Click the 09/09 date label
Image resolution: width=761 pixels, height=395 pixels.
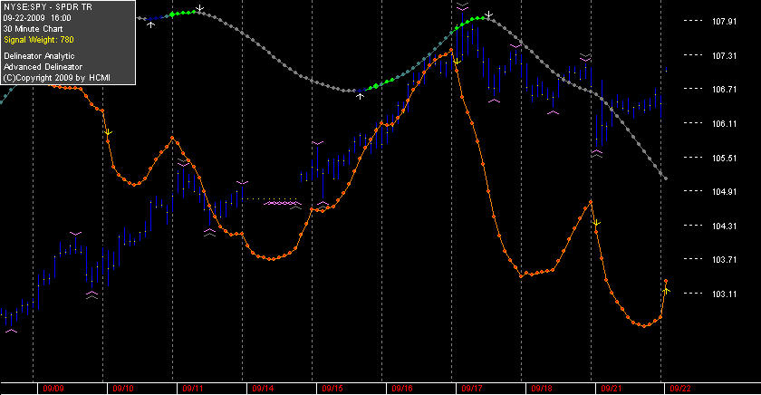coord(53,389)
